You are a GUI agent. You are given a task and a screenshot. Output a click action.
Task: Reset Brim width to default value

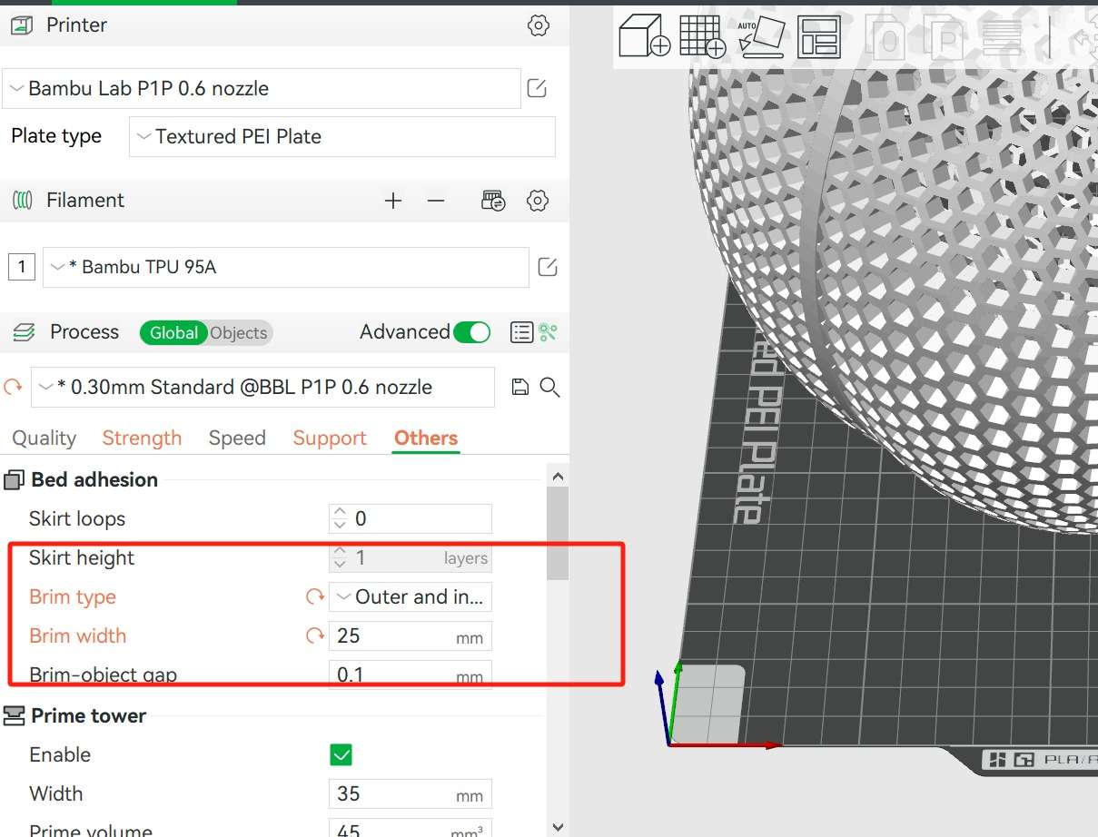pyautogui.click(x=315, y=636)
